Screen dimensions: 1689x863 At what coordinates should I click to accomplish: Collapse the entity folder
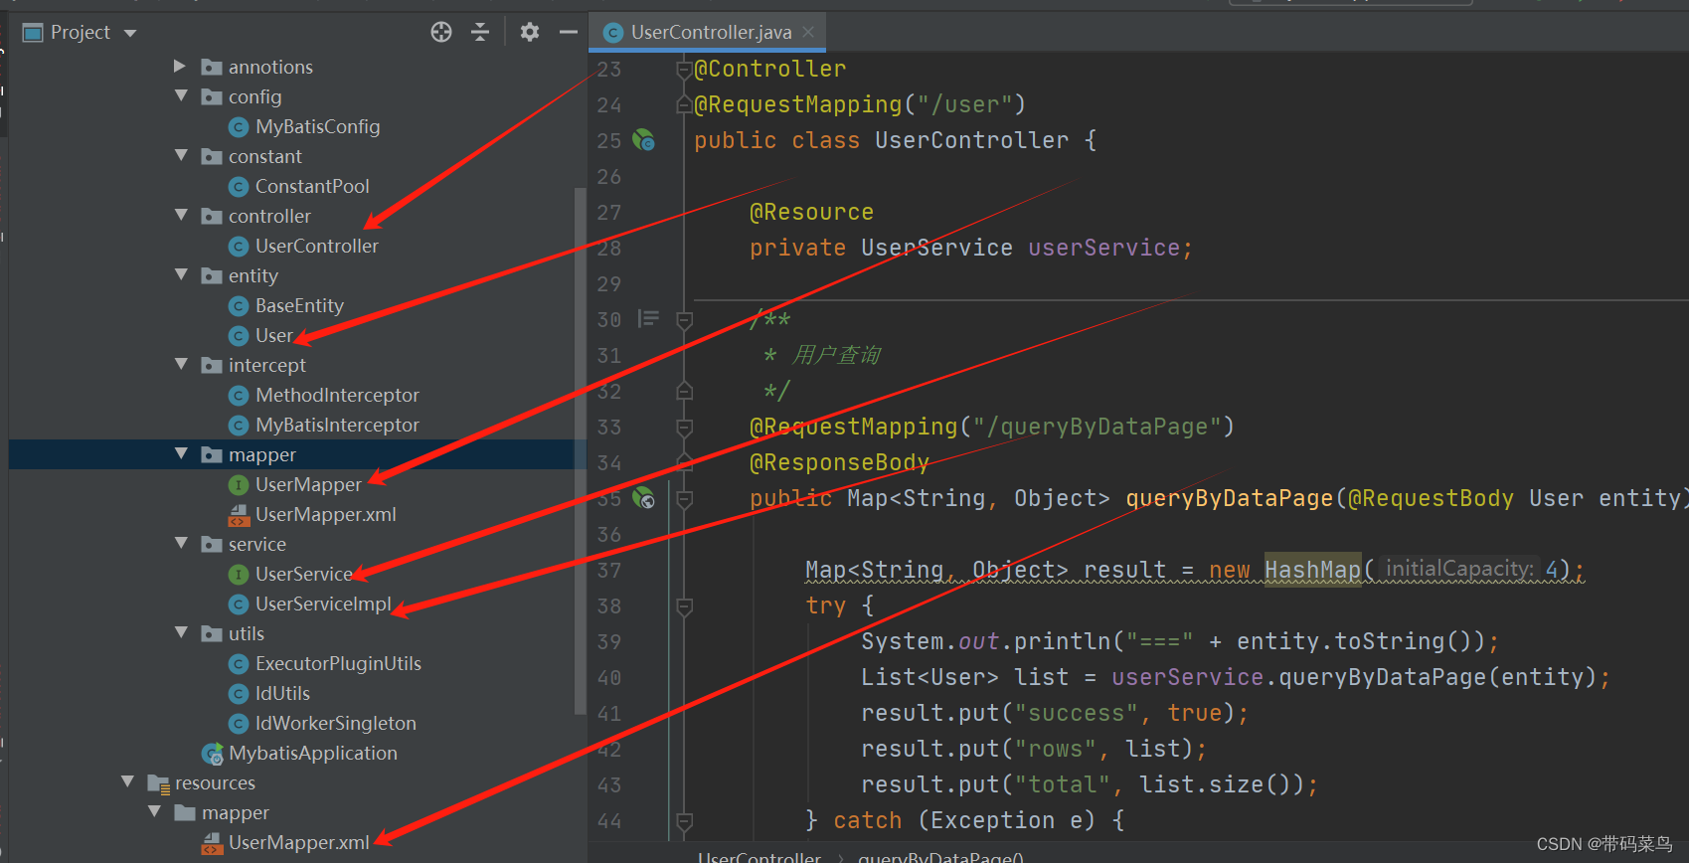(x=181, y=275)
